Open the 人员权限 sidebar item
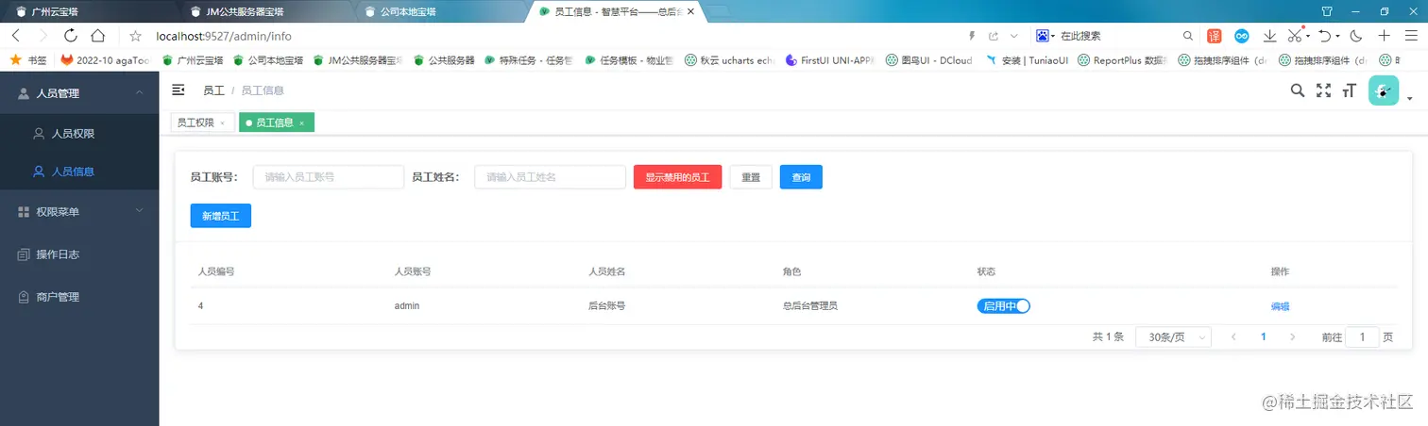 point(79,134)
